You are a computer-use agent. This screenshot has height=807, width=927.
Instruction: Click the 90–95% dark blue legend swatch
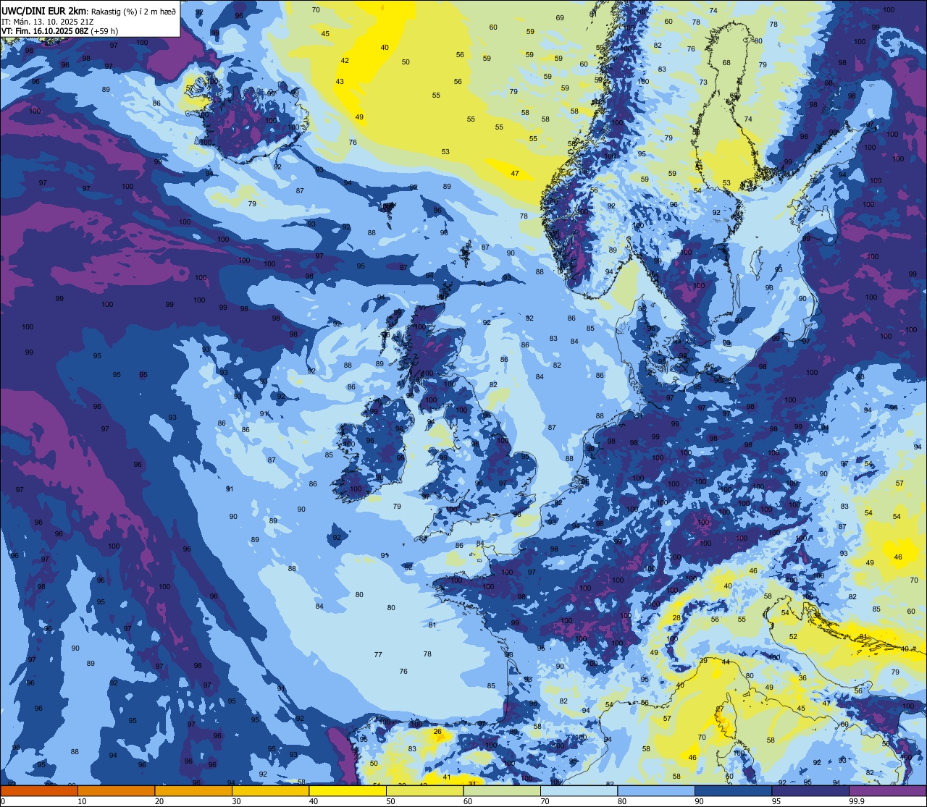pyautogui.click(x=733, y=790)
